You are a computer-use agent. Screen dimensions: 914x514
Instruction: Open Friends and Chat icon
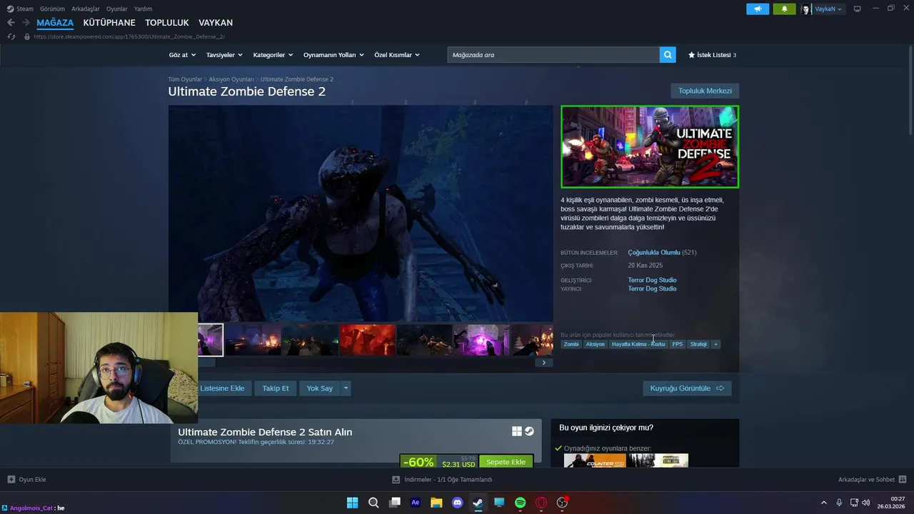click(903, 480)
